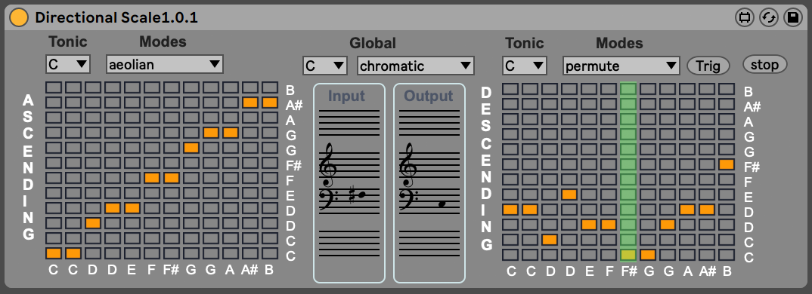Enable ascending grid cell at row E, column E

tap(132, 193)
